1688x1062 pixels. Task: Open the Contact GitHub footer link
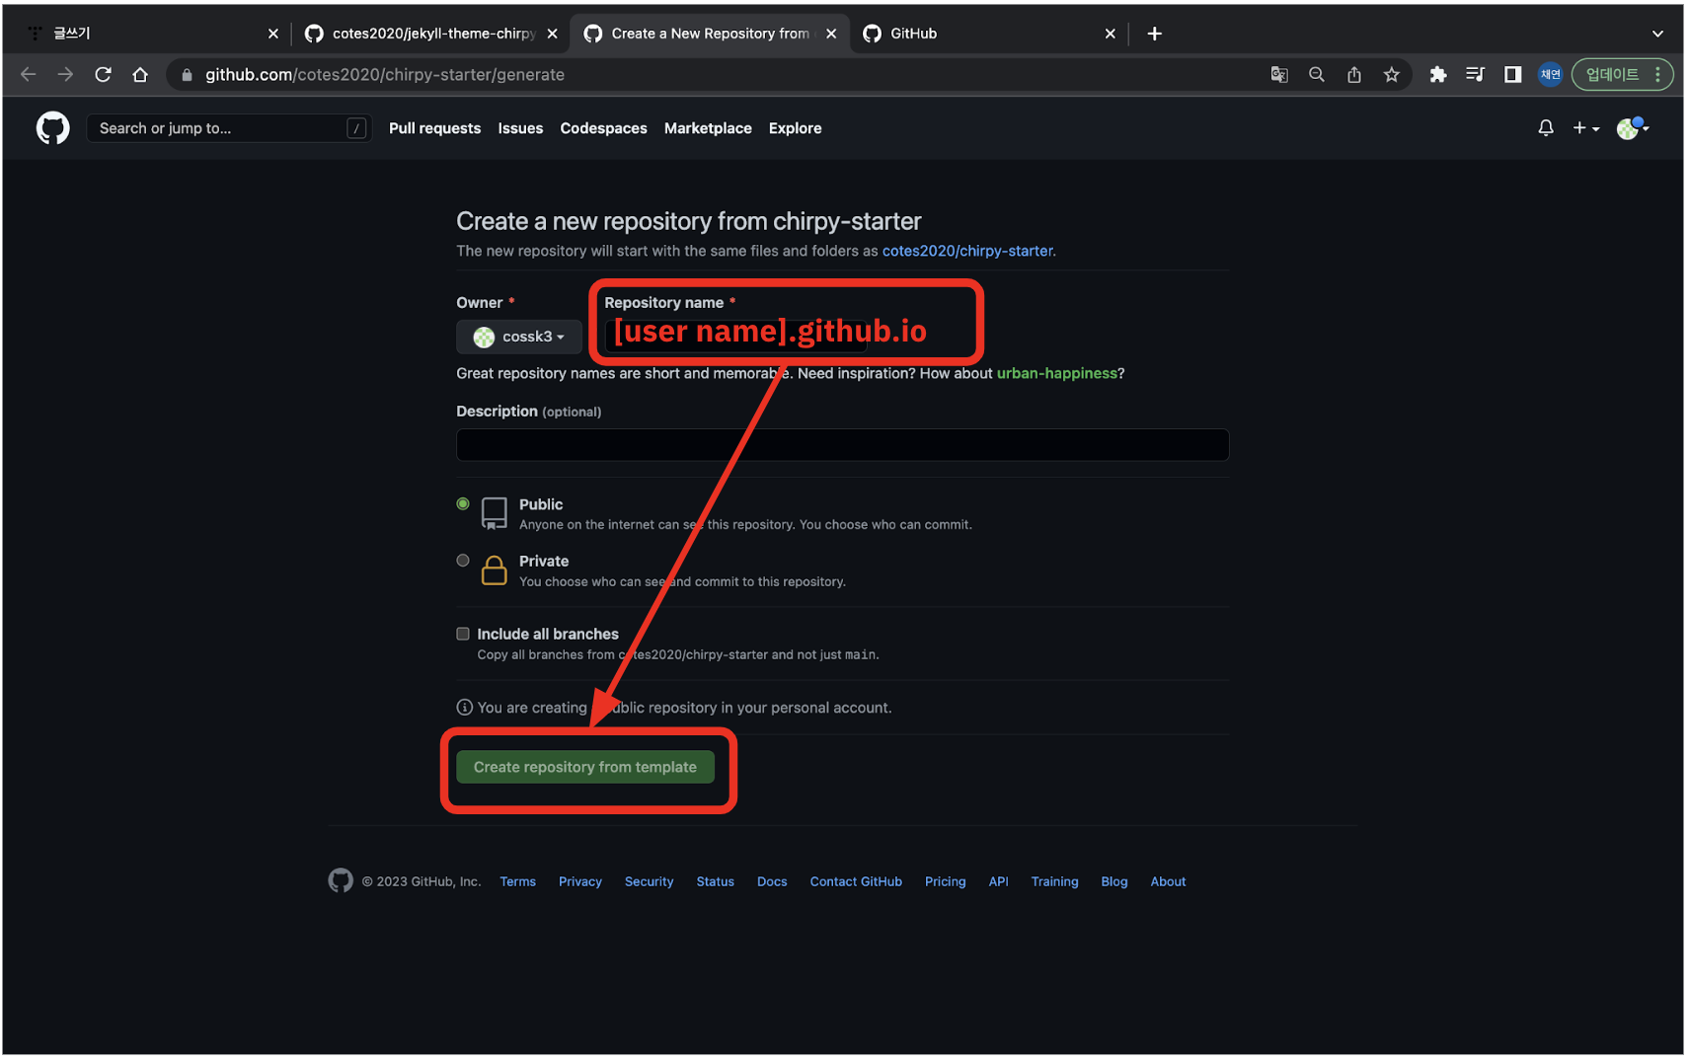856,881
